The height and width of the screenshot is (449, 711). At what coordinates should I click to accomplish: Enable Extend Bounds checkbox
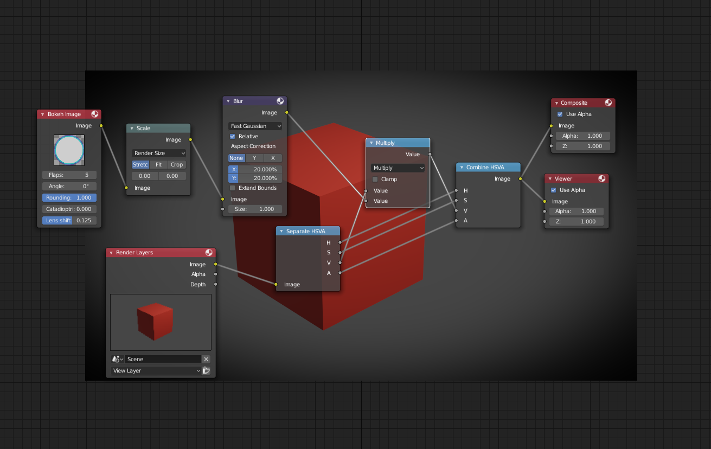233,188
